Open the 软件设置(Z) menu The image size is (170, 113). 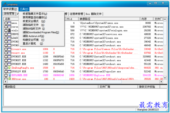10,9
